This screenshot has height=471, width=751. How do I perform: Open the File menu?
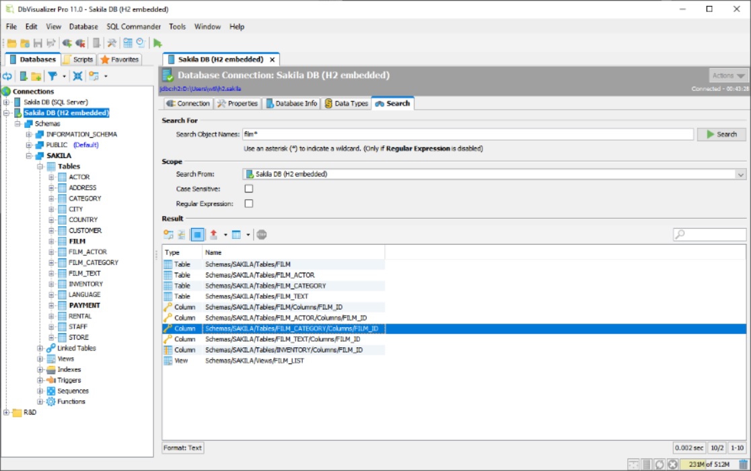[x=11, y=27]
